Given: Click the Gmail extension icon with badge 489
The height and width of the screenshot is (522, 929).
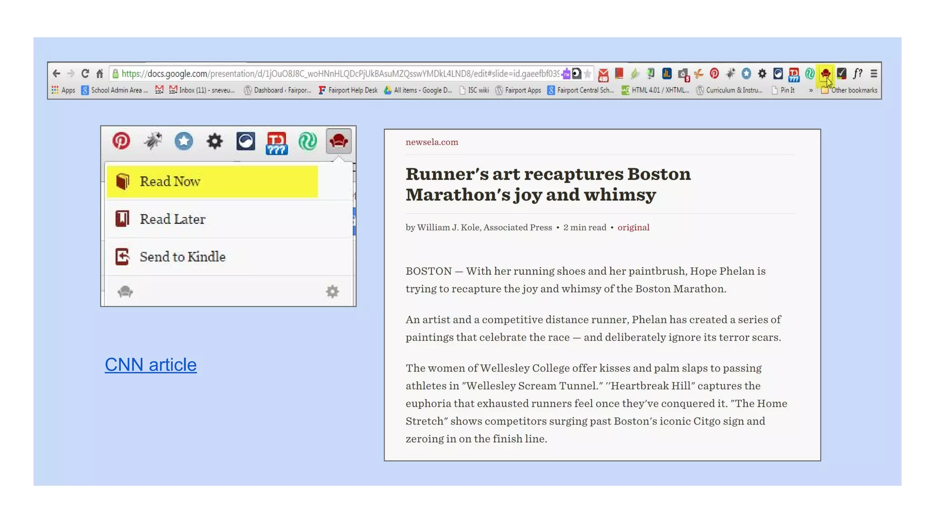Looking at the screenshot, I should 603,74.
